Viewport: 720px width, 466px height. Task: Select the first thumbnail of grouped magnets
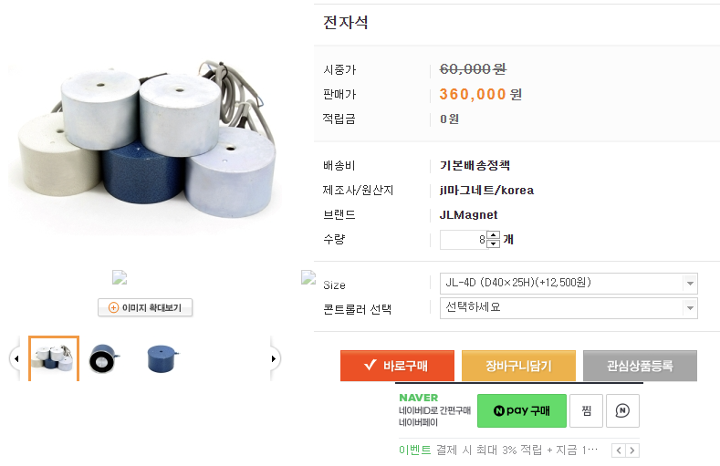click(x=54, y=358)
